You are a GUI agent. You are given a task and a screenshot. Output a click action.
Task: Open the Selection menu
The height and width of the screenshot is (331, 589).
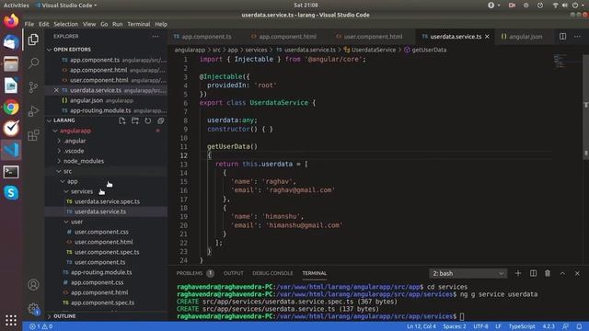[65, 24]
